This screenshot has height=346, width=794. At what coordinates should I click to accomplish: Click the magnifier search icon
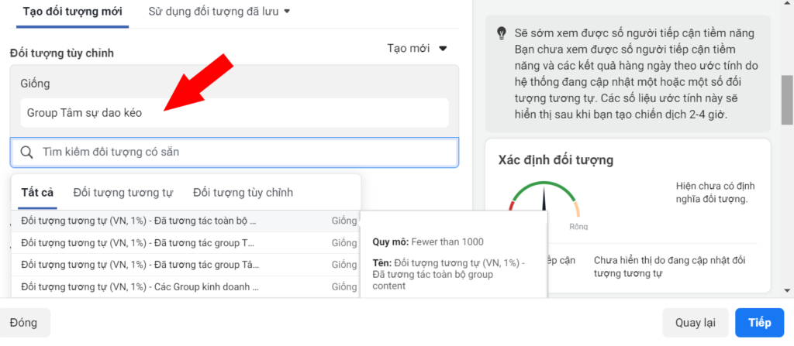pyautogui.click(x=27, y=152)
